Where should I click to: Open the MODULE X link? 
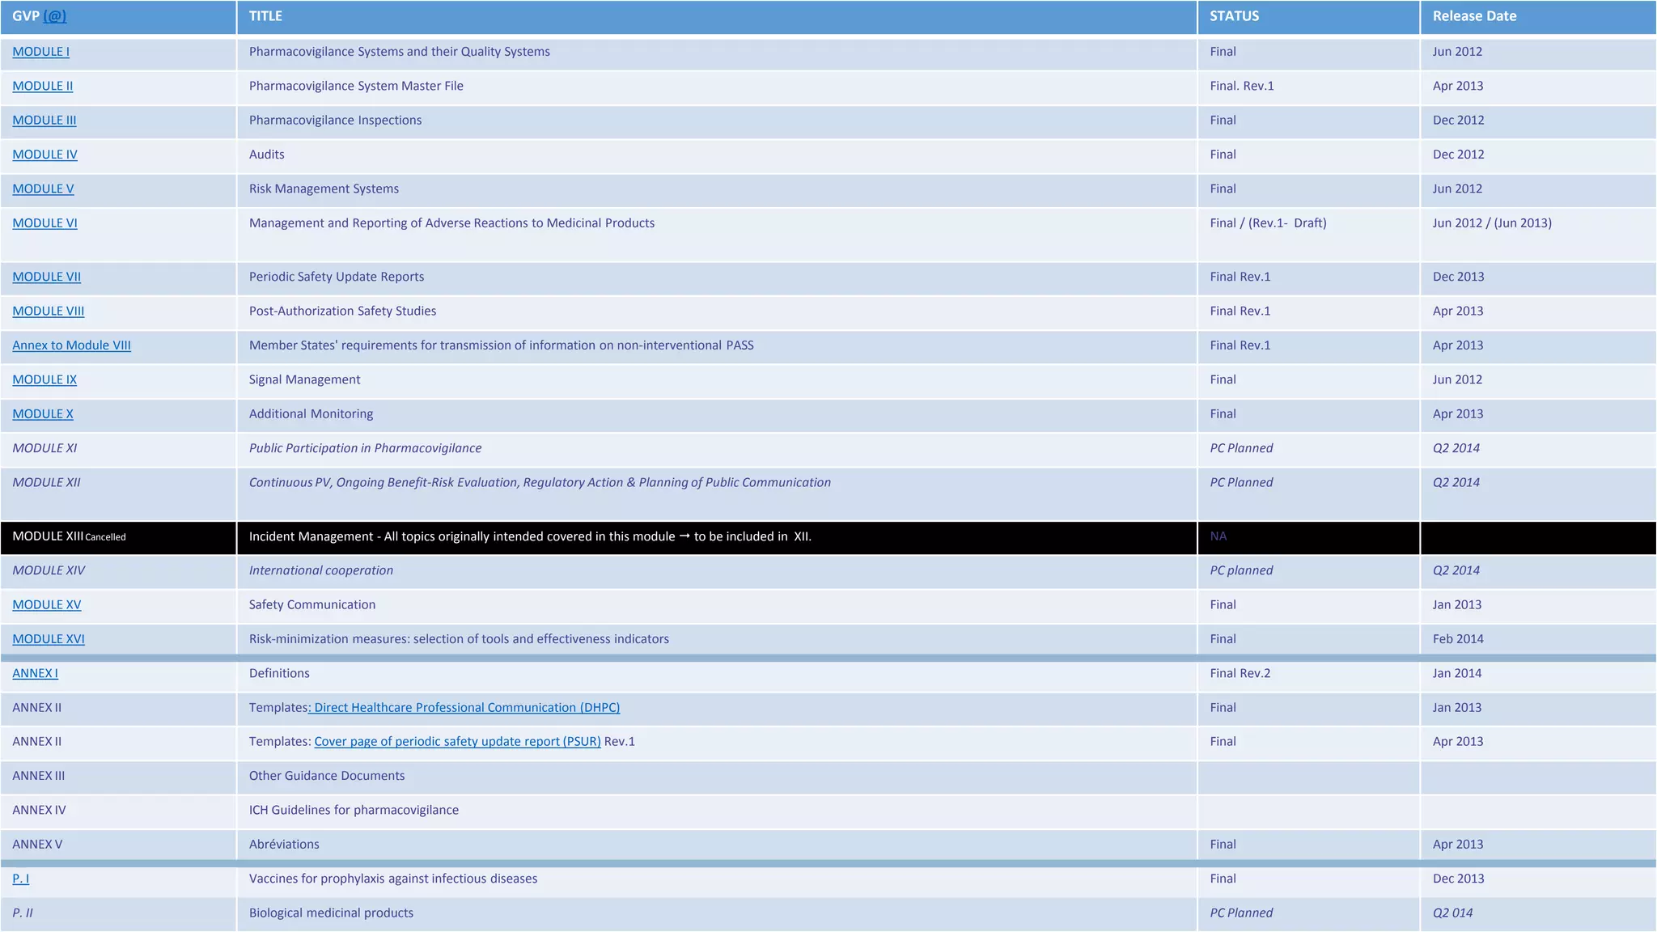[x=43, y=414]
